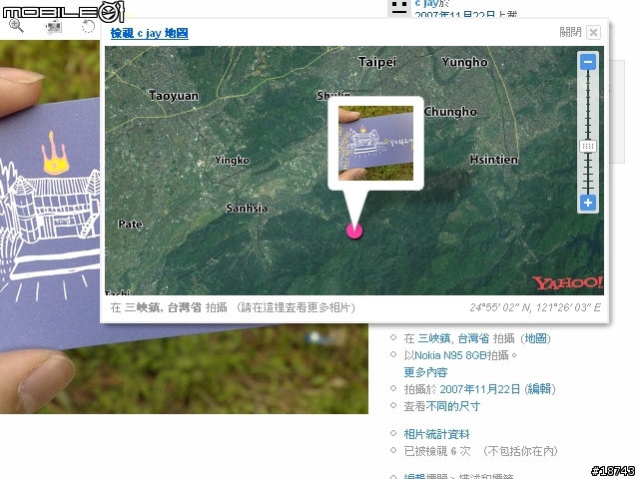
Task: Click the 關閉 text link
Action: (570, 32)
